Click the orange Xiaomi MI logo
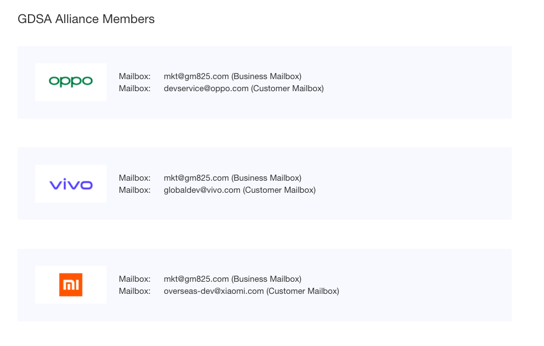The image size is (544, 346). (71, 285)
